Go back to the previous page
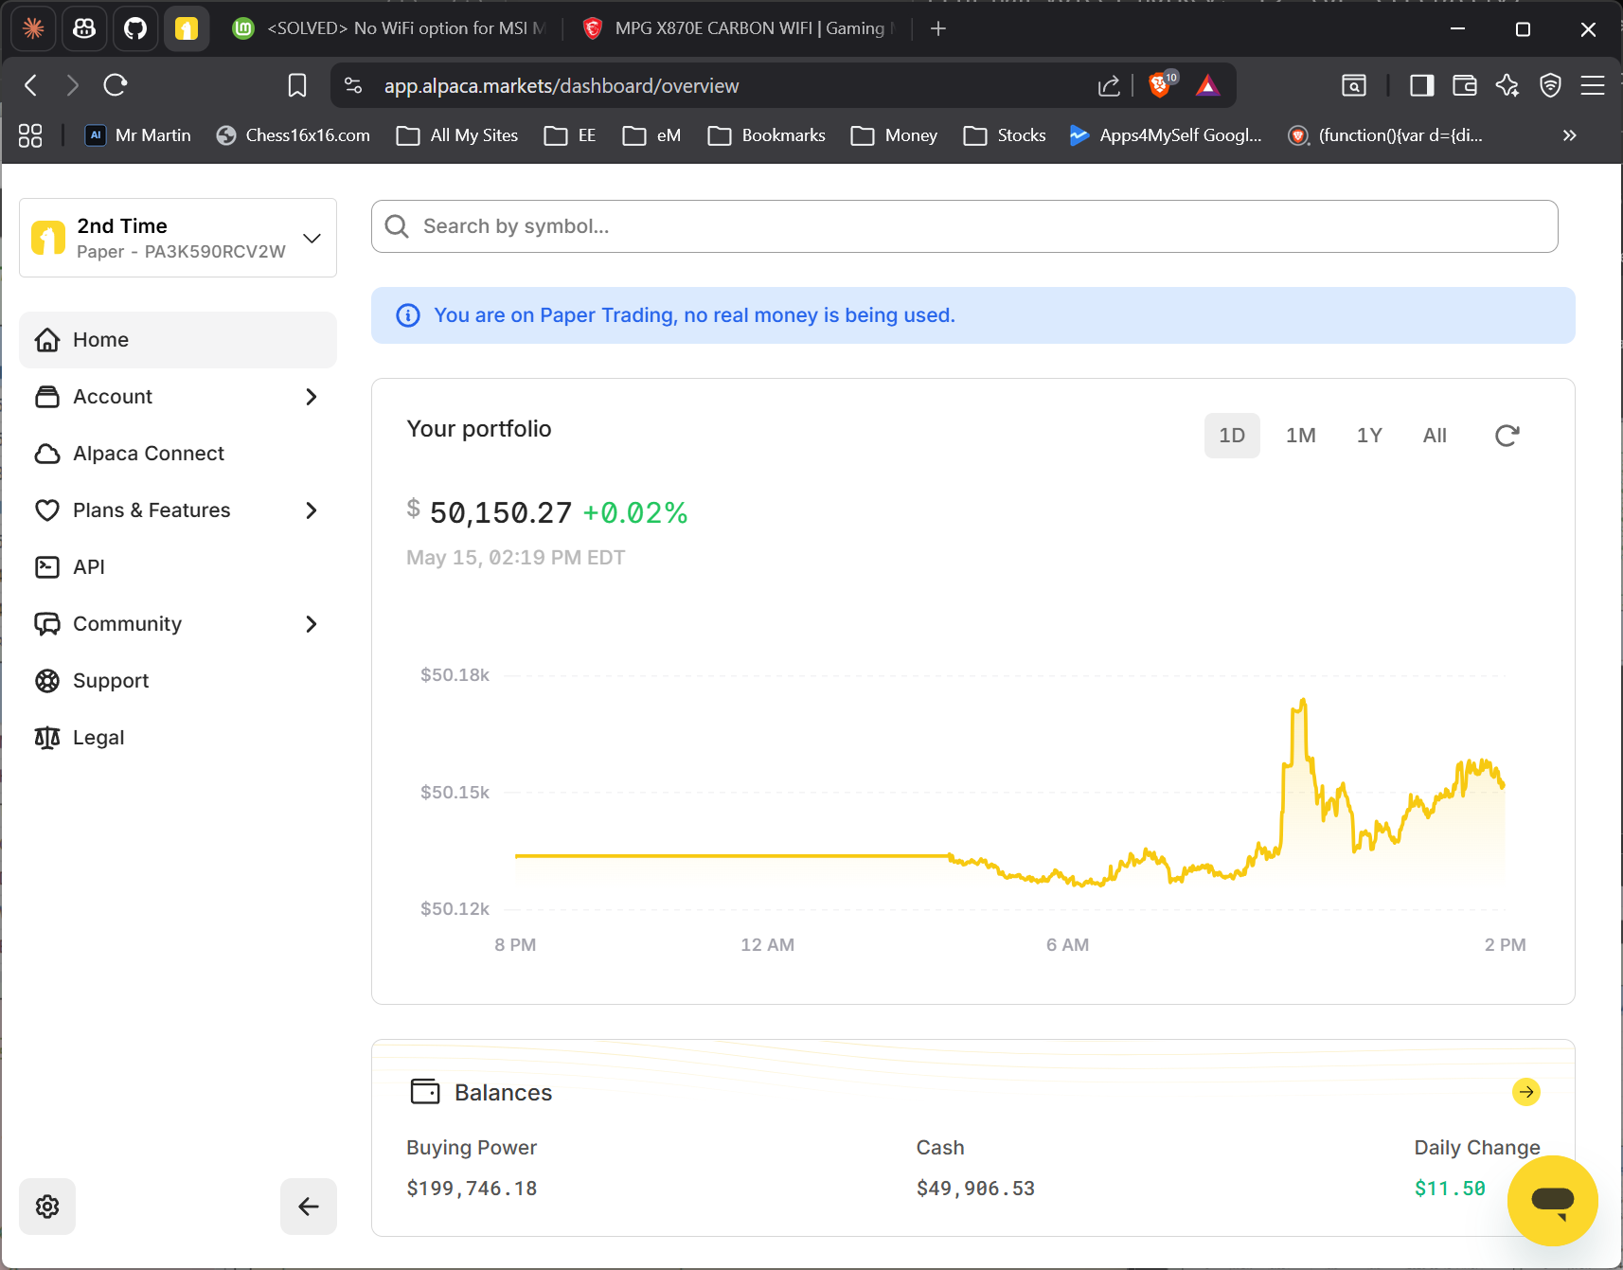 [31, 85]
